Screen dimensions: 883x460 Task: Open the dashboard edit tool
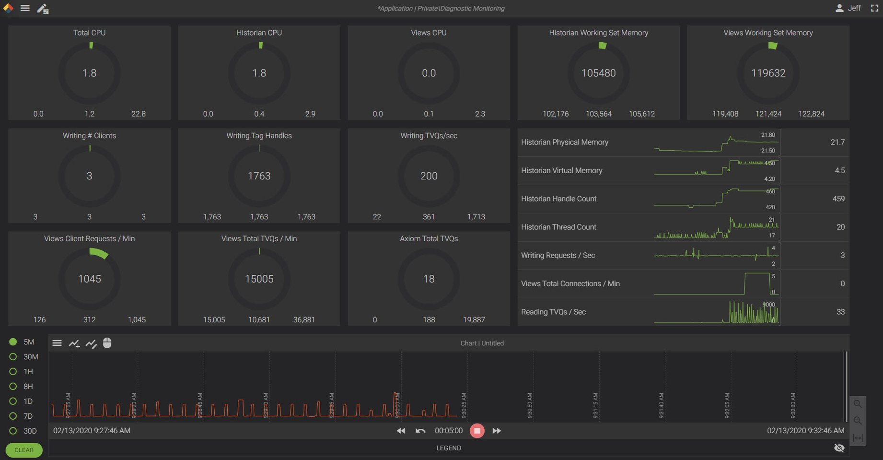click(x=43, y=8)
